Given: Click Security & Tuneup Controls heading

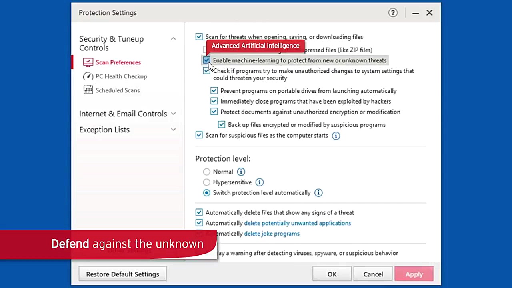Looking at the screenshot, I should 111,43.
